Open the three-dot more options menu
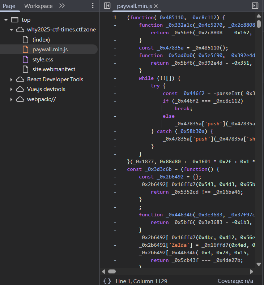Screen dimensions: 264x285 [x=93, y=6]
